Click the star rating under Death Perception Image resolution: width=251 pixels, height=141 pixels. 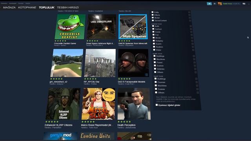pyautogui.click(x=124, y=122)
